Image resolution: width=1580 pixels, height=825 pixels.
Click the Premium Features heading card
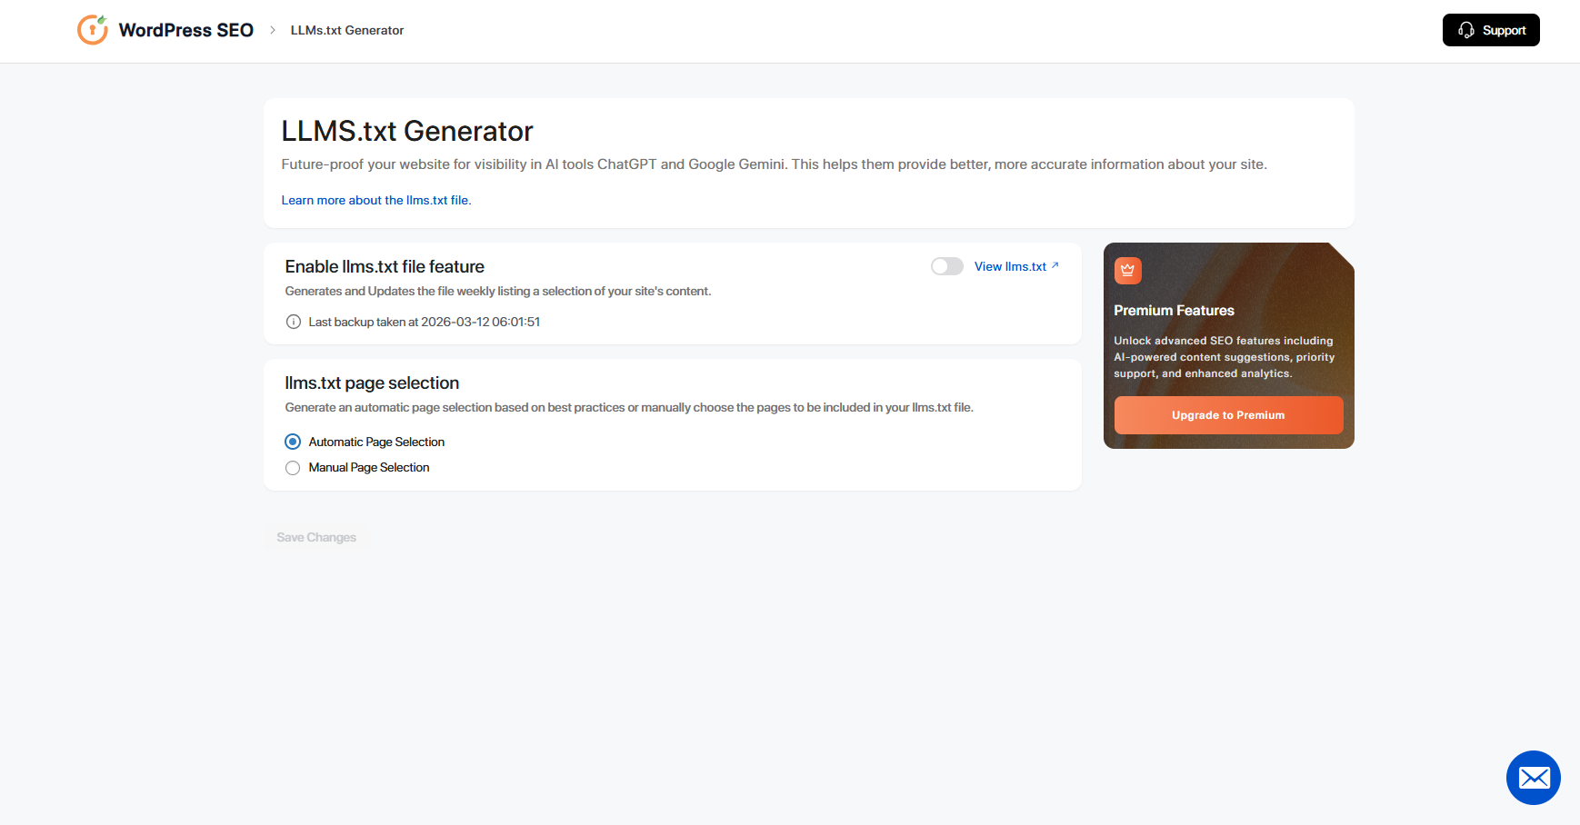click(x=1174, y=310)
